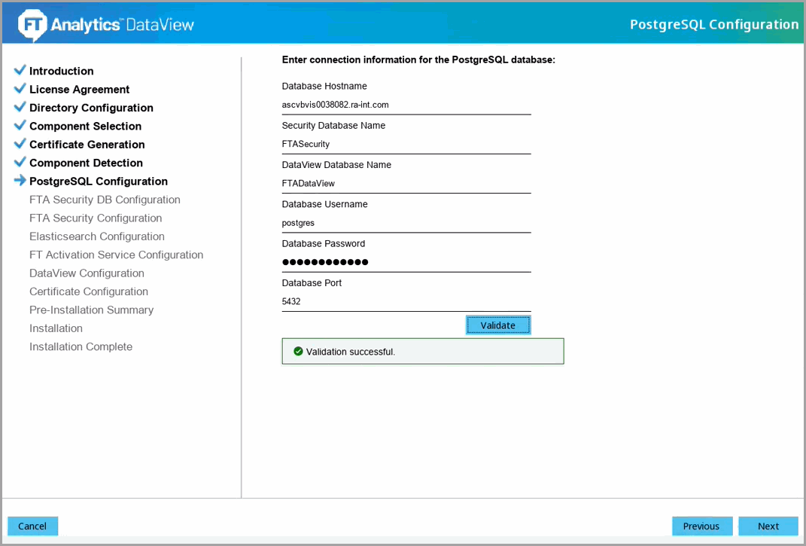The height and width of the screenshot is (546, 806).
Task: Select the Elasticsearch Configuration step
Action: pyautogui.click(x=96, y=236)
